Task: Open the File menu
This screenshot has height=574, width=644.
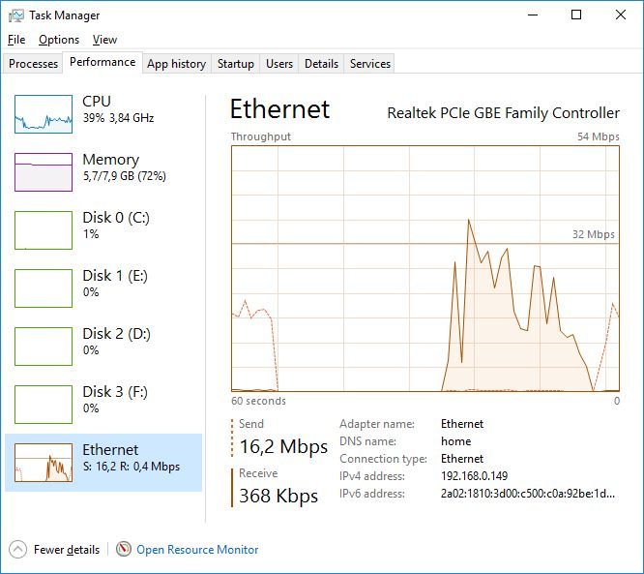Action: [16, 40]
